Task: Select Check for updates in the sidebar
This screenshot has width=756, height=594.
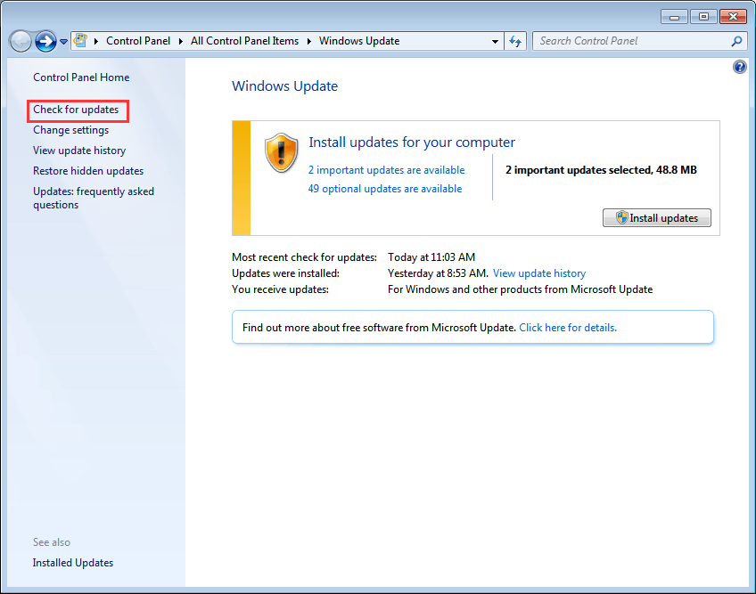Action: point(78,110)
